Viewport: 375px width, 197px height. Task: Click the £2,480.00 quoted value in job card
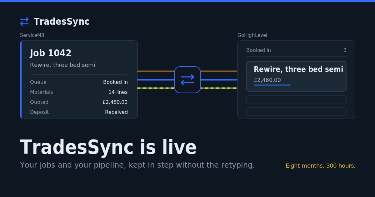point(115,102)
